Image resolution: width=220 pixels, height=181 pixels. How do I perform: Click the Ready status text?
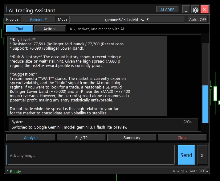15,171
